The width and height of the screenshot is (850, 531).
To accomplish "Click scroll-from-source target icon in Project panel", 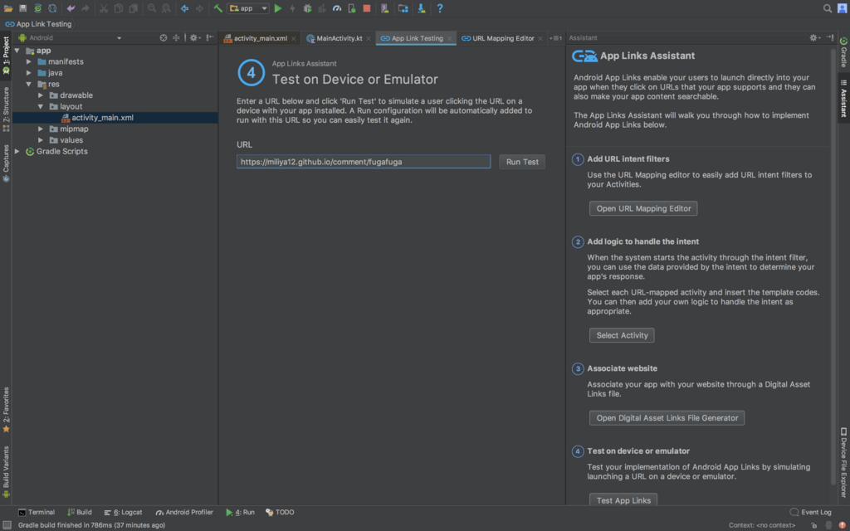I will [164, 38].
